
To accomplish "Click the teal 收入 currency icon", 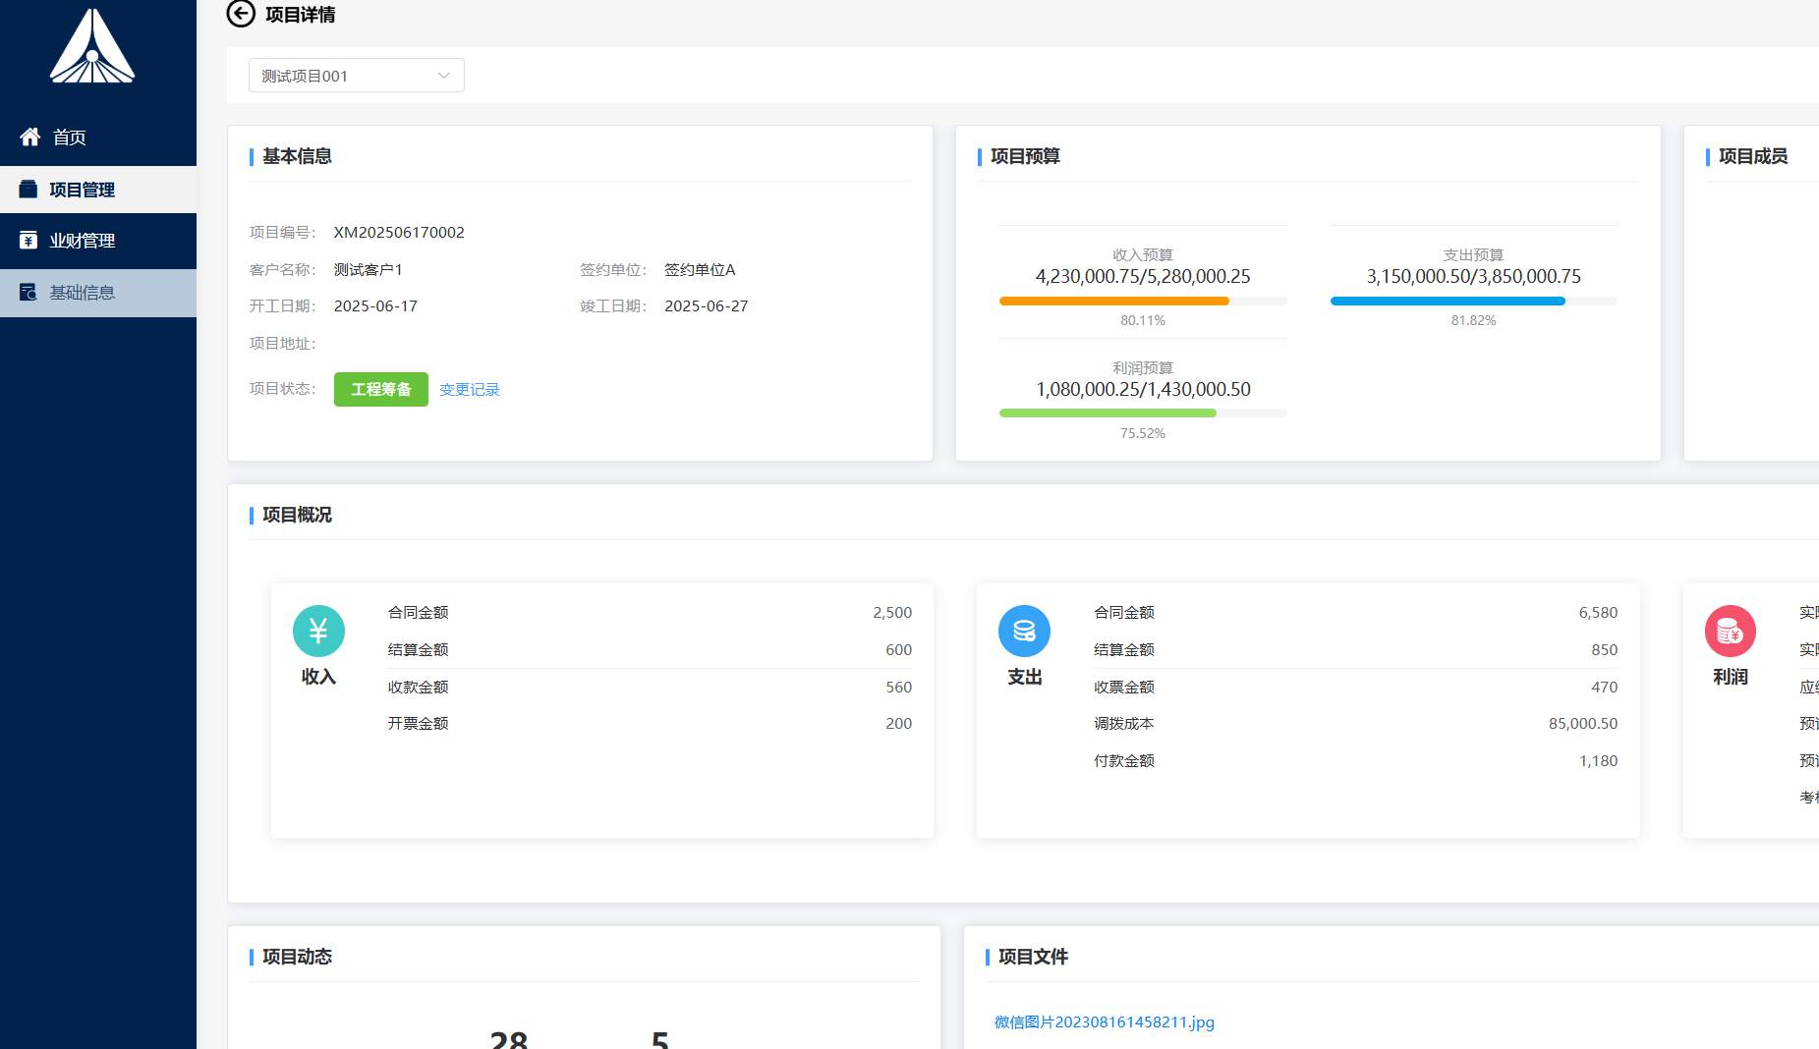I will point(316,630).
